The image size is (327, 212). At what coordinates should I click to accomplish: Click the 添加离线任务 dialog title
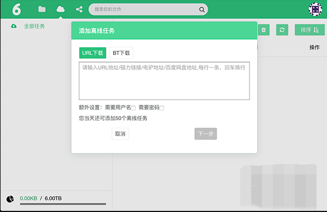point(97,31)
